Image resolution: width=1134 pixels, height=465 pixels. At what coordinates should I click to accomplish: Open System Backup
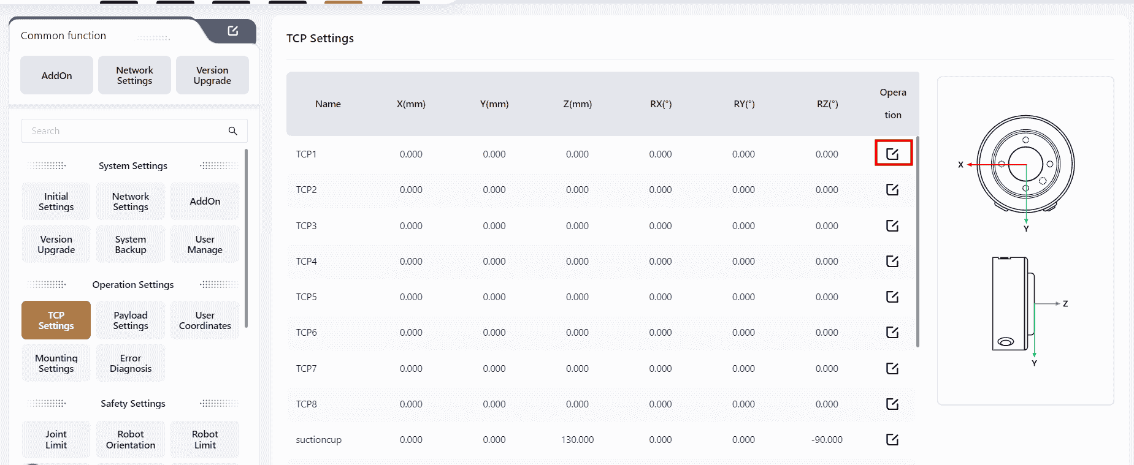[131, 244]
